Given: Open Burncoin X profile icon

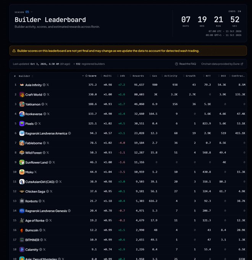Looking at the screenshot, I should click(44, 230).
